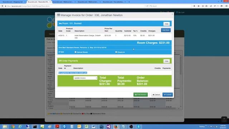Image resolution: width=229 pixels, height=129 pixels.
Task: Tick the Check-in checkbox
Action: [x=116, y=52]
